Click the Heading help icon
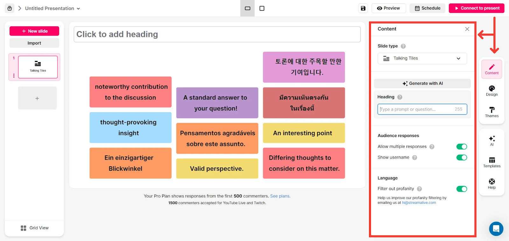Screen dimensions: 509x241 [x=400, y=97]
